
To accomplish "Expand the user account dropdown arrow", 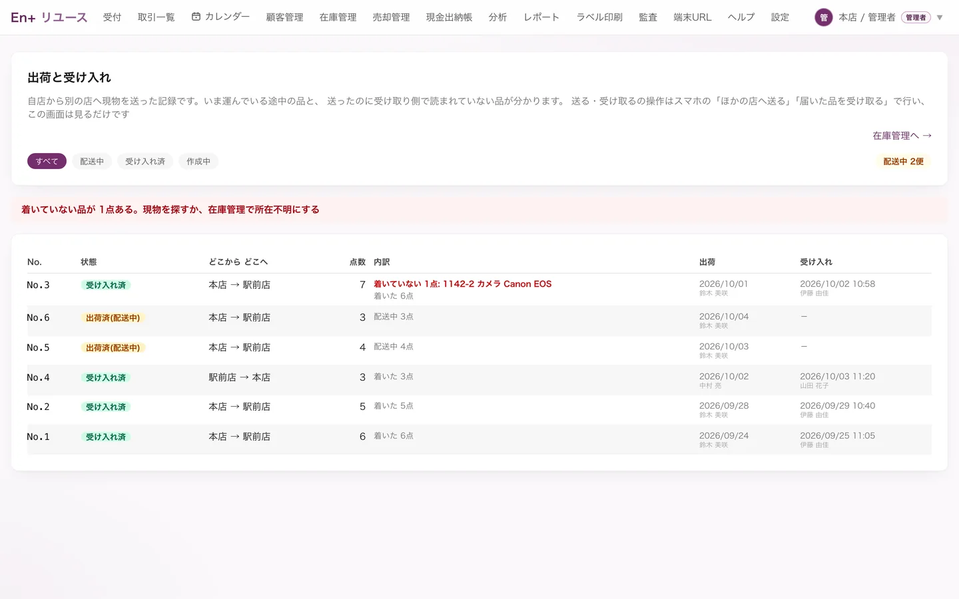I will tap(940, 17).
